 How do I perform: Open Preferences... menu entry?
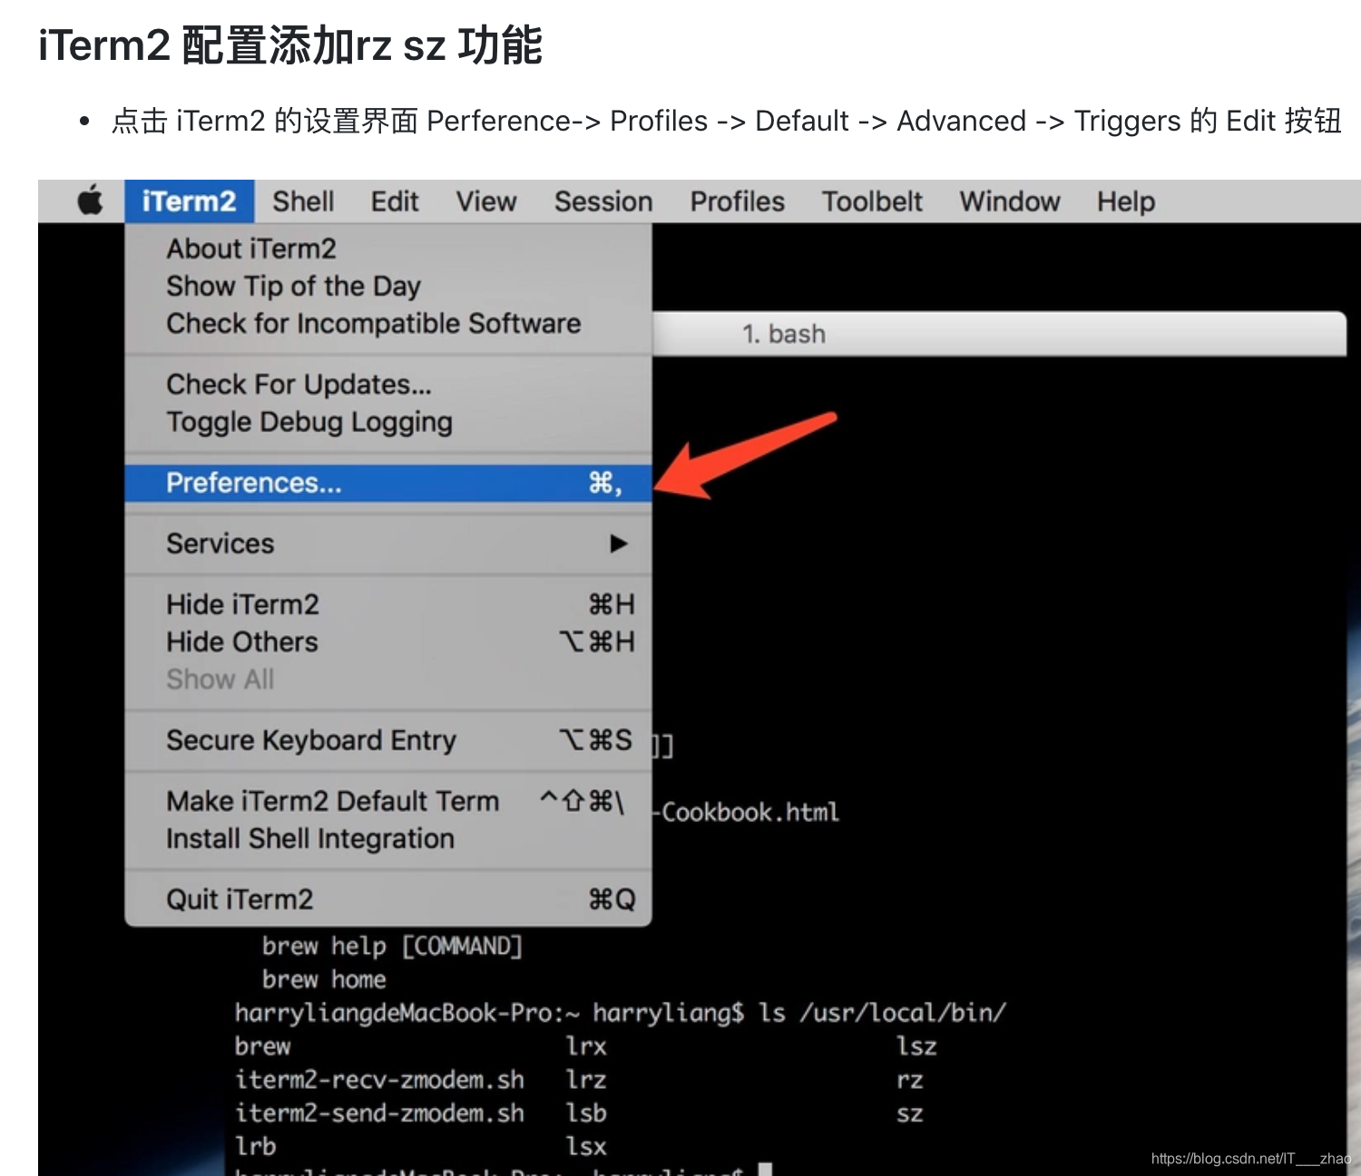coord(388,483)
